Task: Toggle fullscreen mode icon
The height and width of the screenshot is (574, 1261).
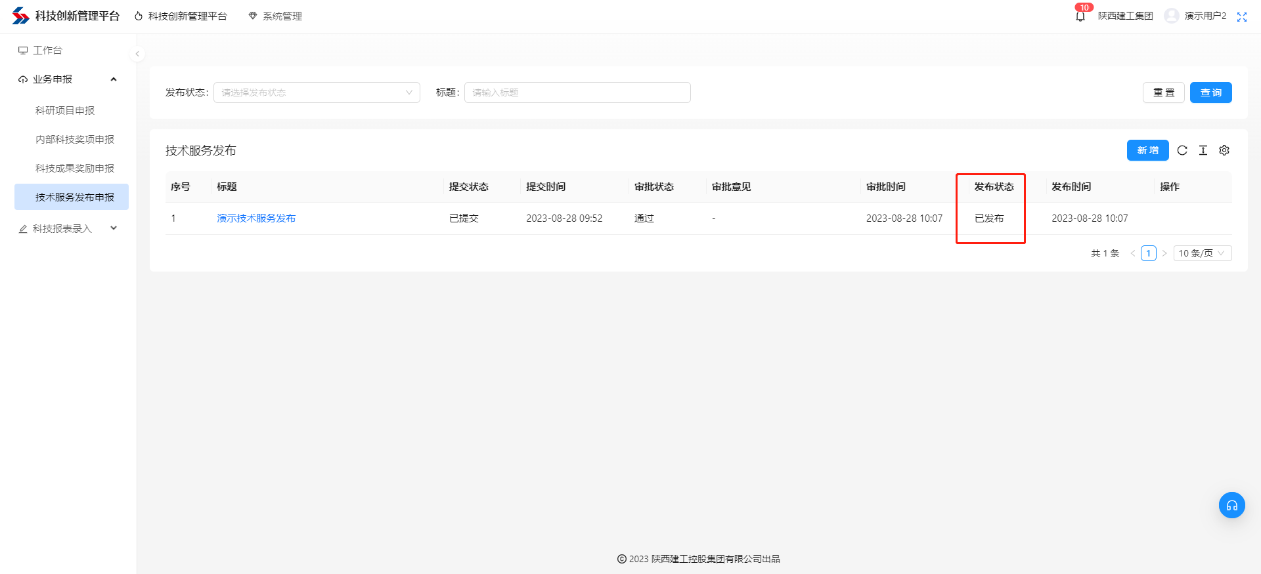Action: click(x=1241, y=17)
